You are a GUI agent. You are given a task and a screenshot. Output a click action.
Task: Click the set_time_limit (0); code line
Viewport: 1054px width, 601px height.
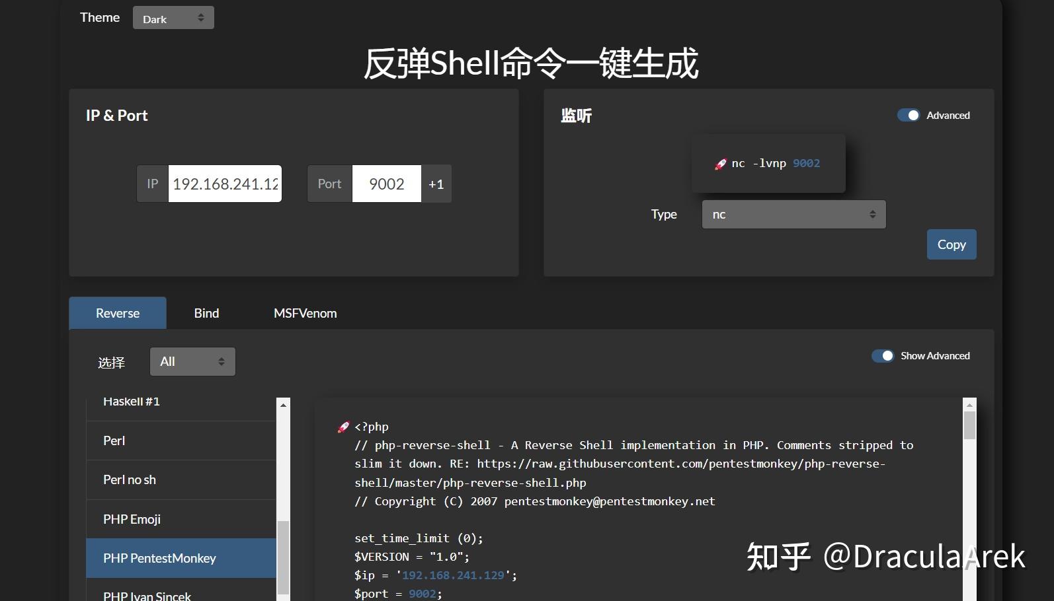point(419,538)
